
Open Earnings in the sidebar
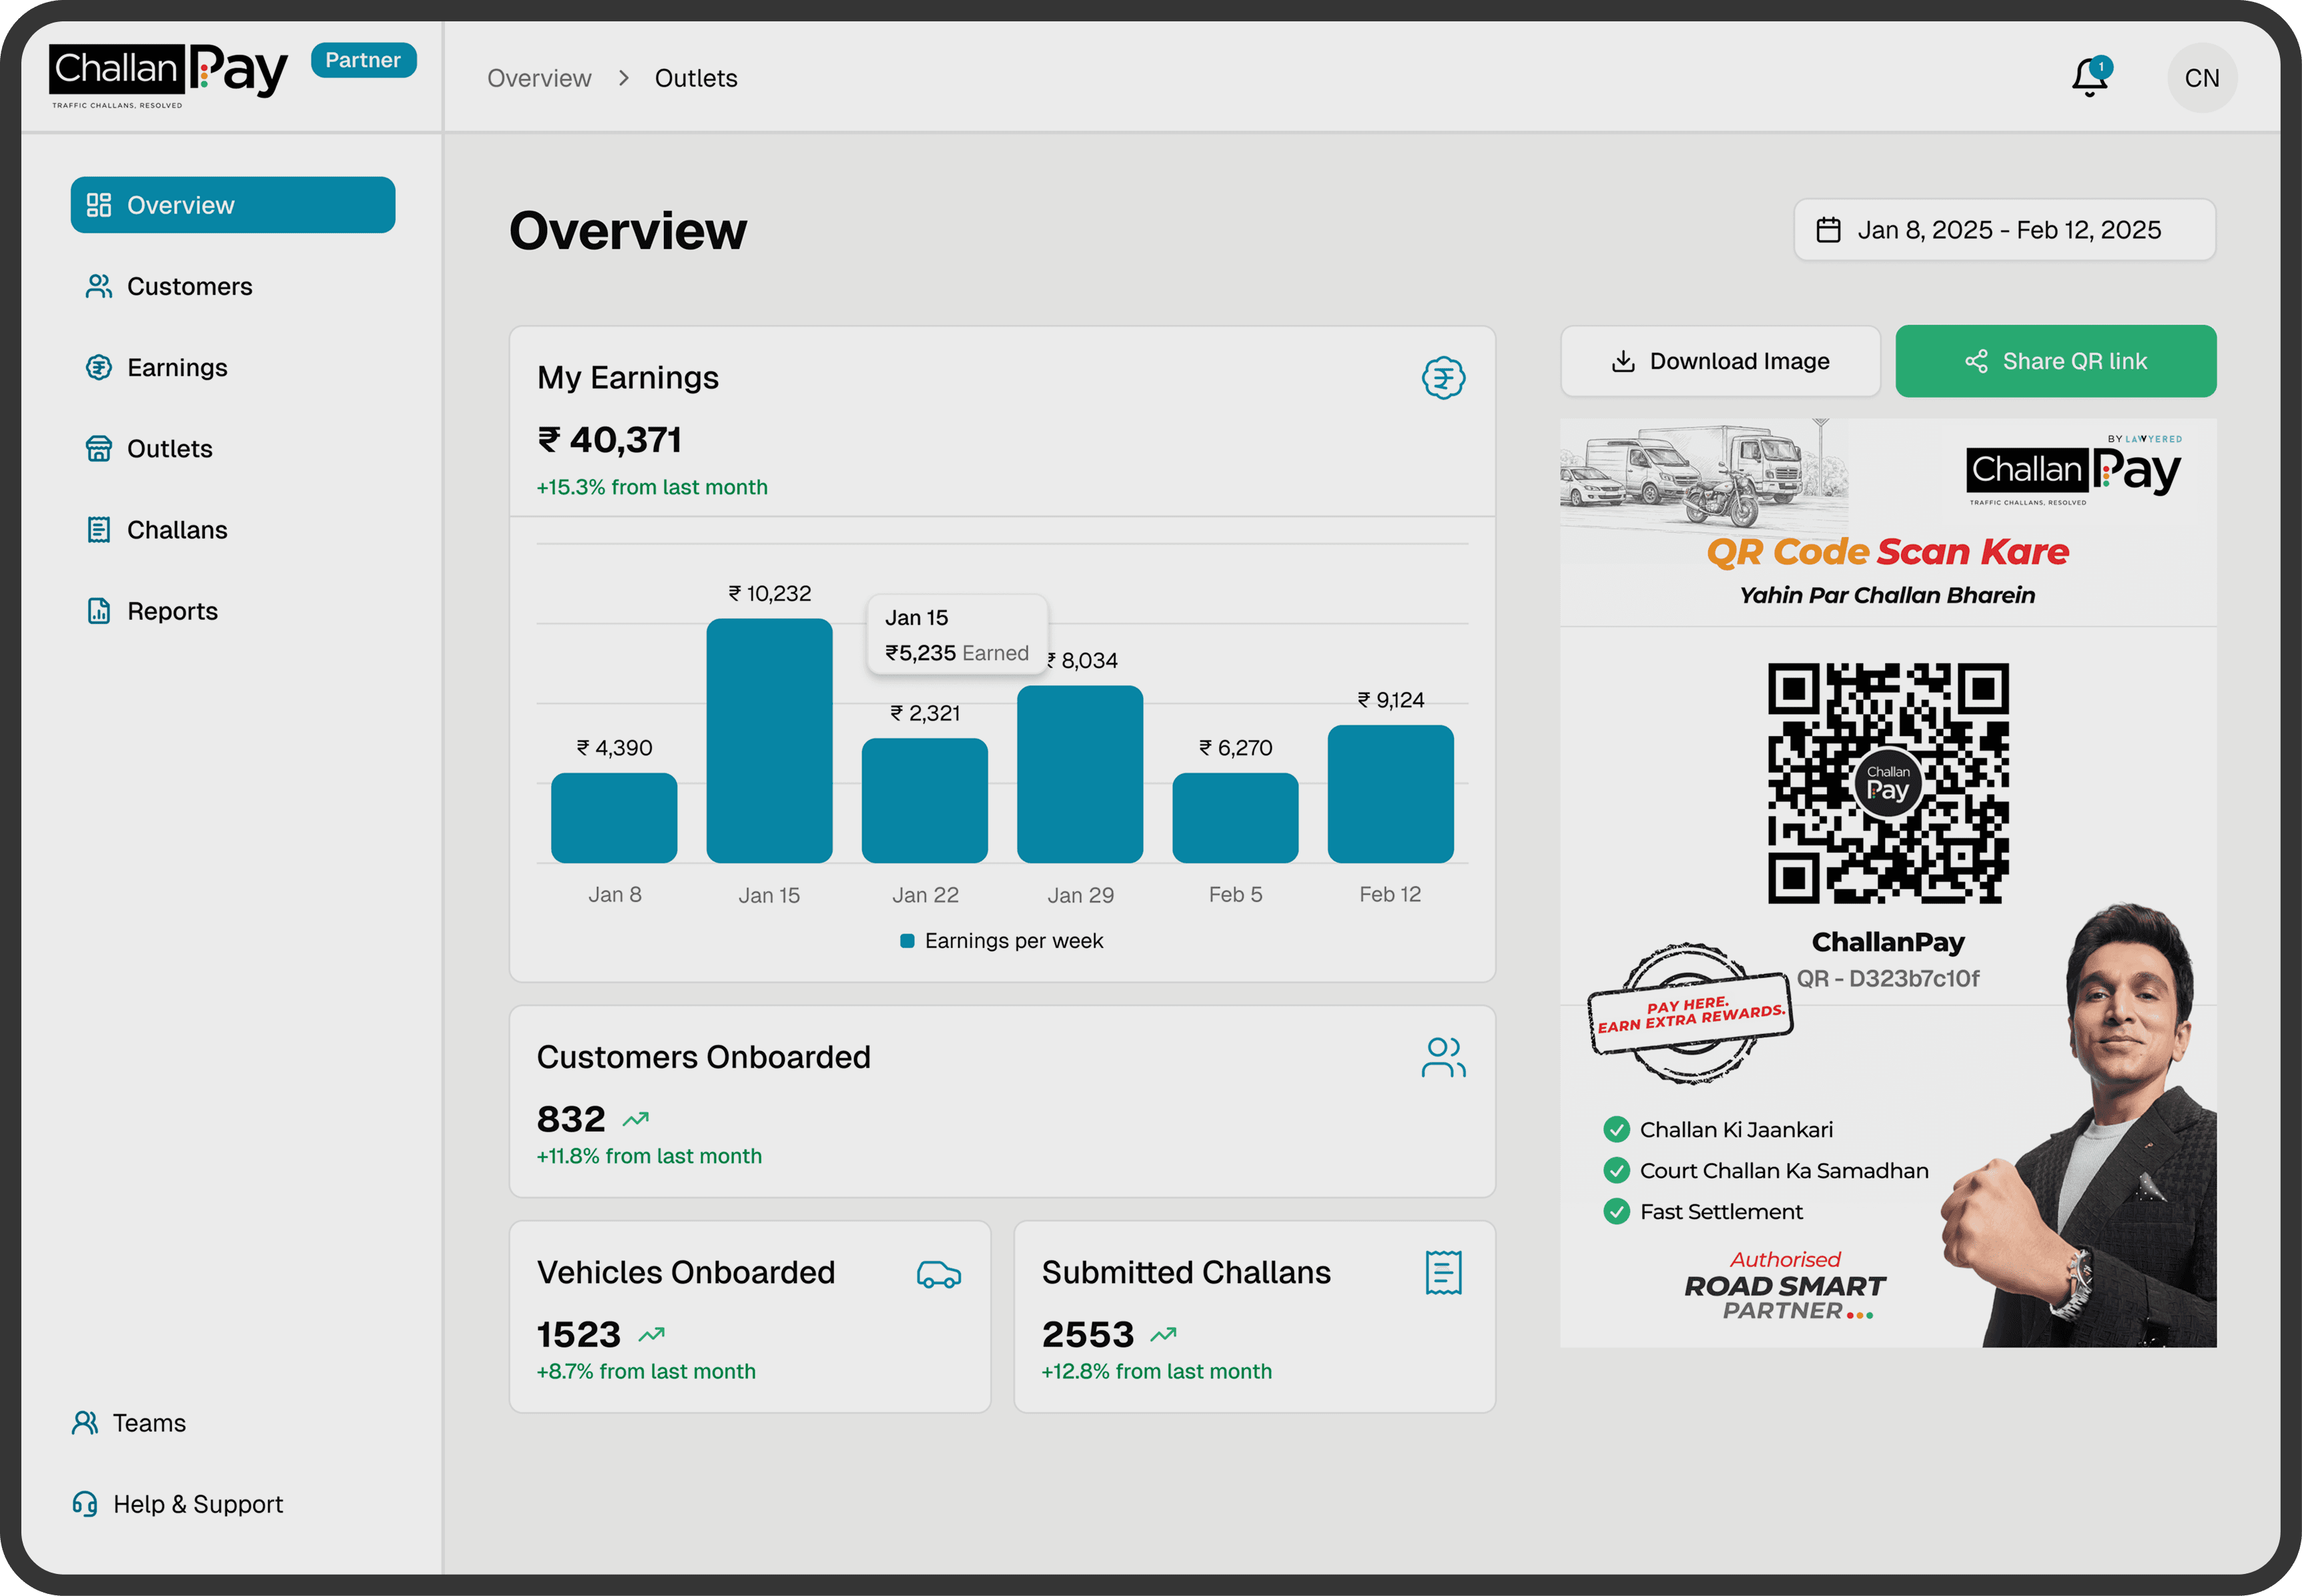pos(177,368)
